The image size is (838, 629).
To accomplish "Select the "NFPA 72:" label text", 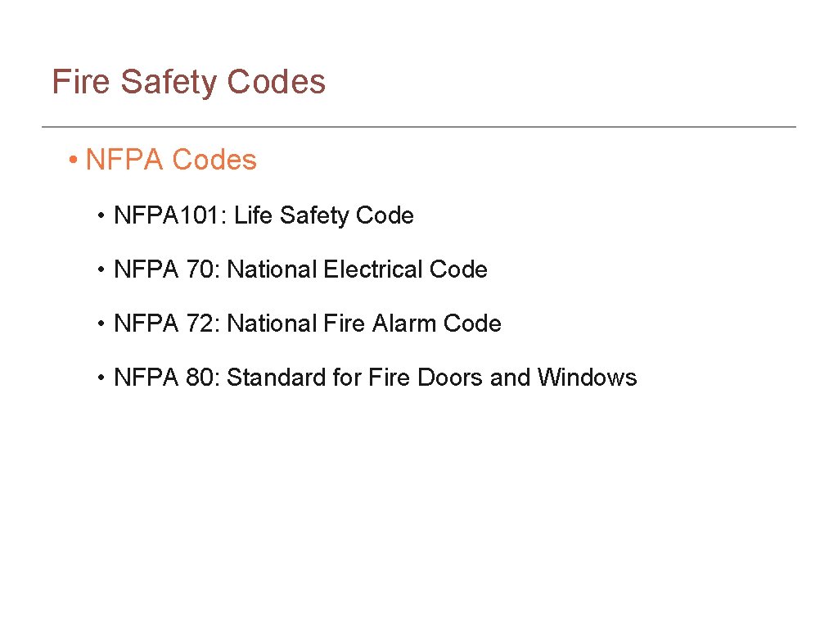I will (167, 323).
